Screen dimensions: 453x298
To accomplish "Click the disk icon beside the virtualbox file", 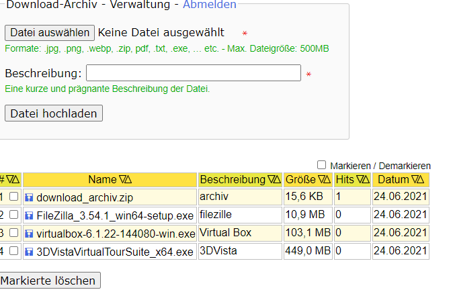I will [29, 234].
